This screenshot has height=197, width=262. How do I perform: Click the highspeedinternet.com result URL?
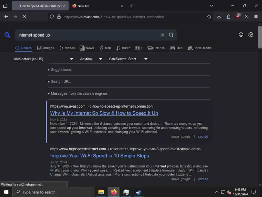pyautogui.click(x=125, y=149)
